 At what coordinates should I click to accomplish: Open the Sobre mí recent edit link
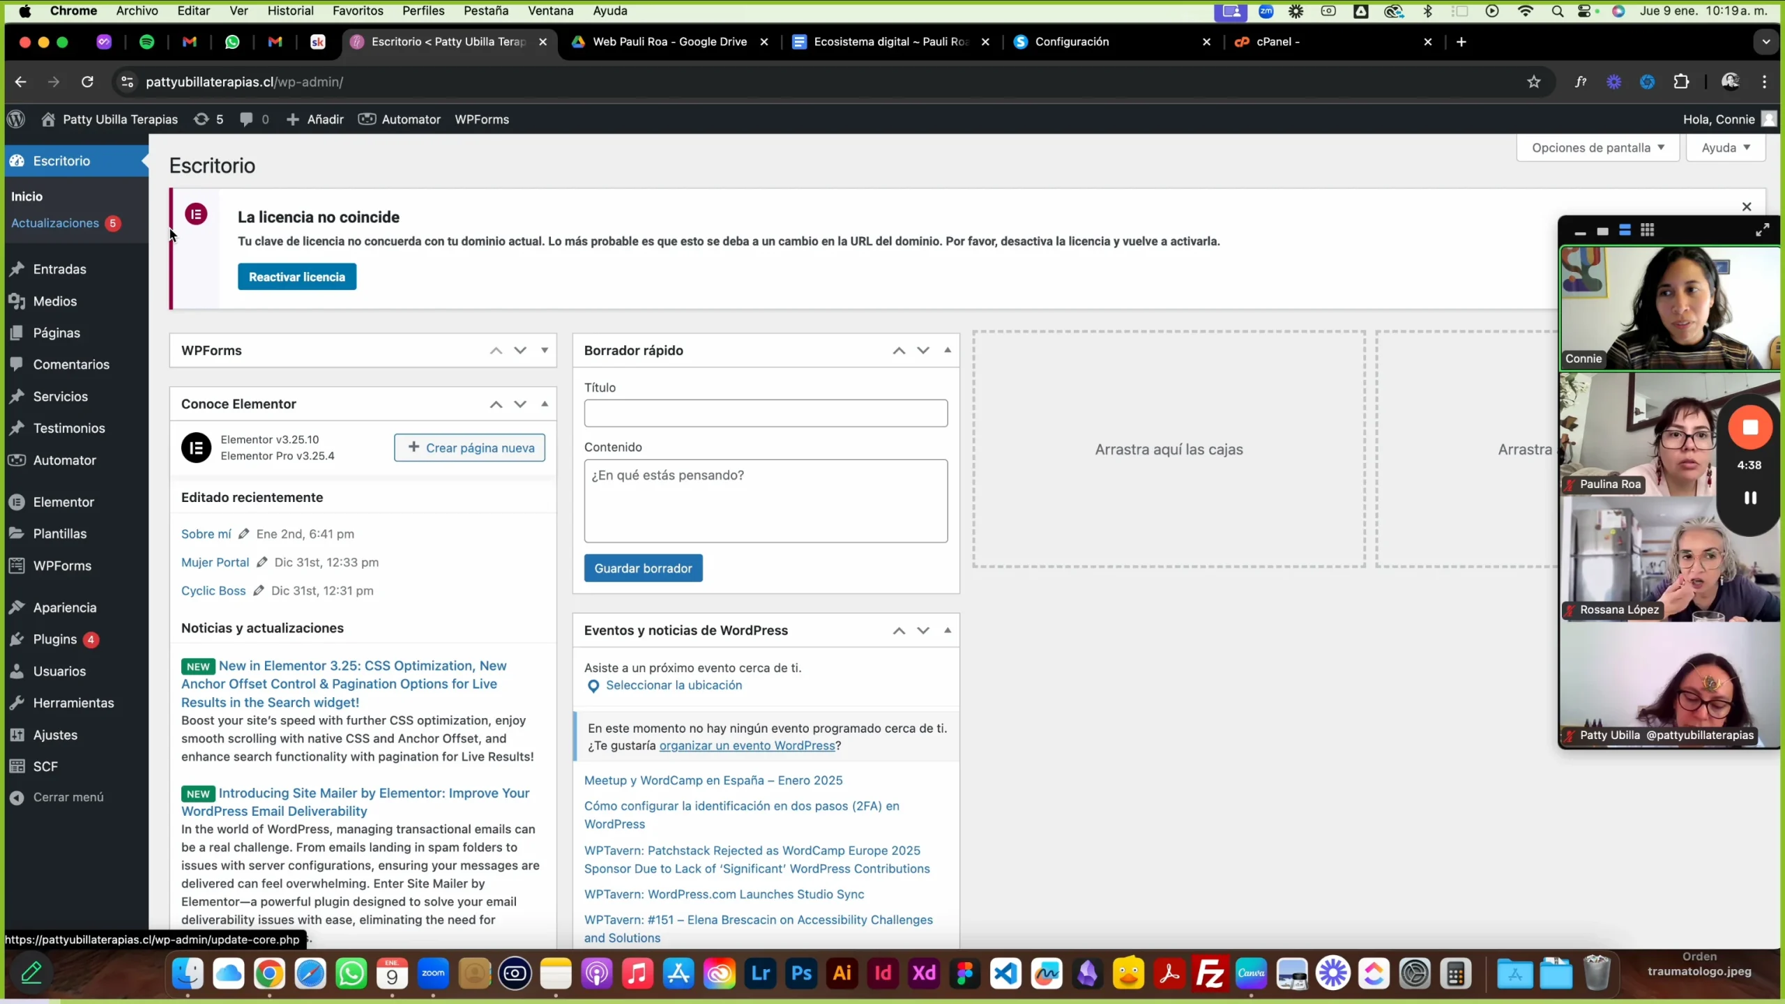[206, 534]
